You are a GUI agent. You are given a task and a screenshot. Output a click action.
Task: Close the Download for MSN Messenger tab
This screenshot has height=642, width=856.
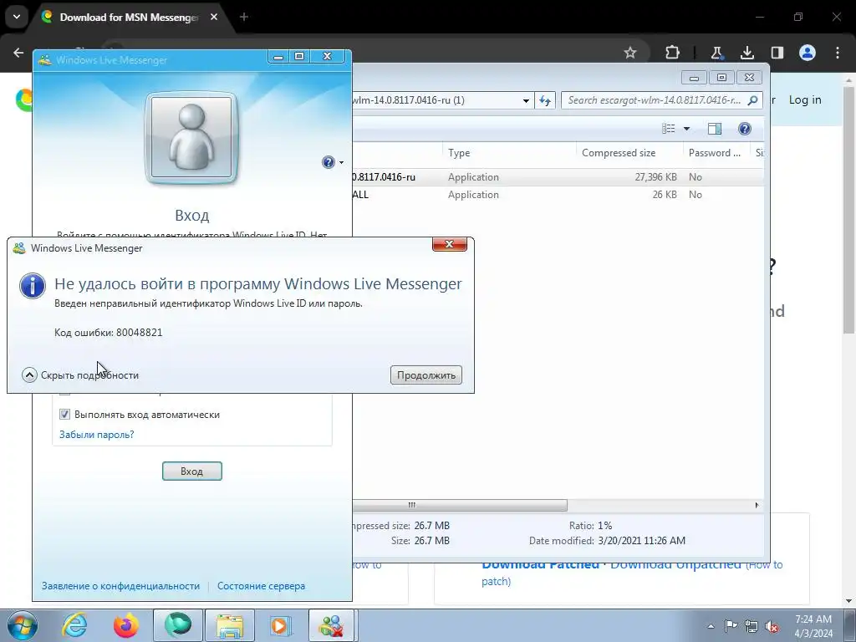pyautogui.click(x=214, y=17)
